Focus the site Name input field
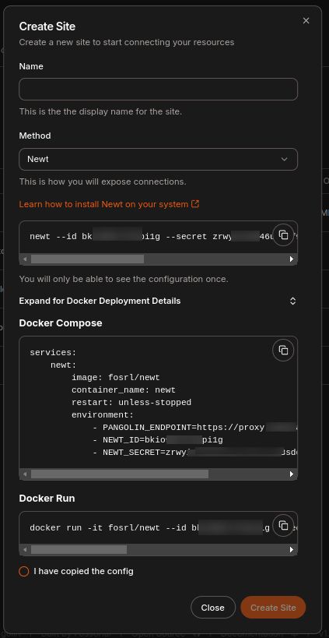The width and height of the screenshot is (329, 638). (159, 89)
